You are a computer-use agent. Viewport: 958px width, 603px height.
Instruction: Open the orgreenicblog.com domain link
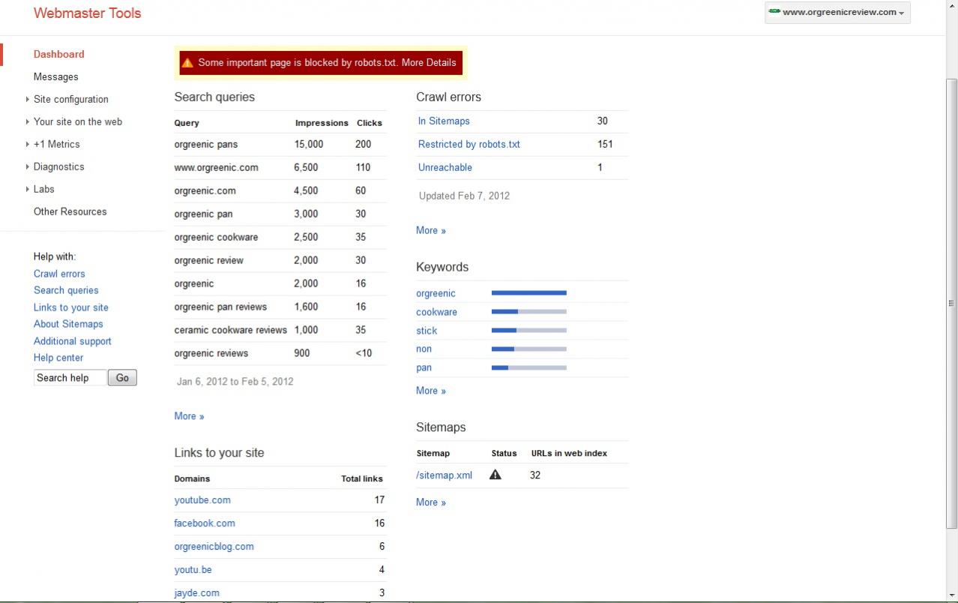(214, 547)
